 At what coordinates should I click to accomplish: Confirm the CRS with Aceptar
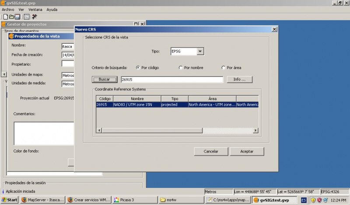pos(247,151)
